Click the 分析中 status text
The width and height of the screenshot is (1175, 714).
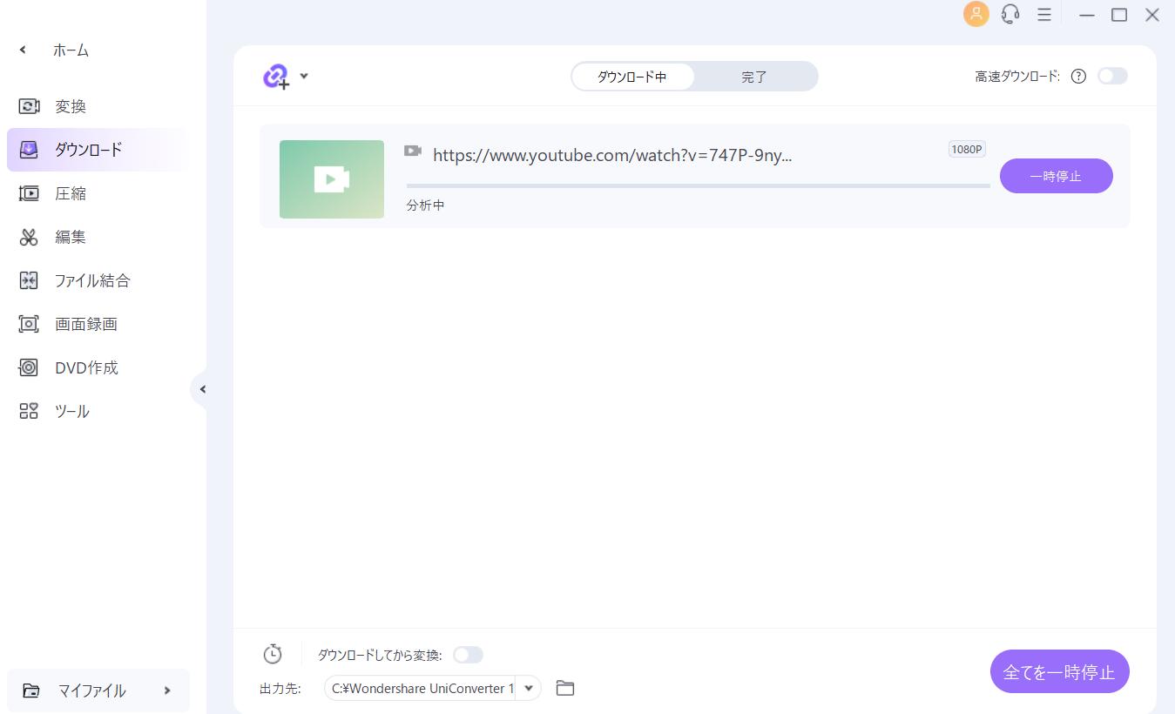(x=426, y=205)
